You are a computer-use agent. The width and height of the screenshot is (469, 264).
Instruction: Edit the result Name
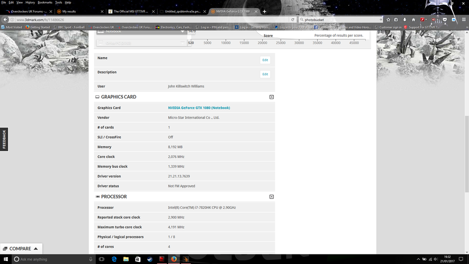[x=265, y=60]
